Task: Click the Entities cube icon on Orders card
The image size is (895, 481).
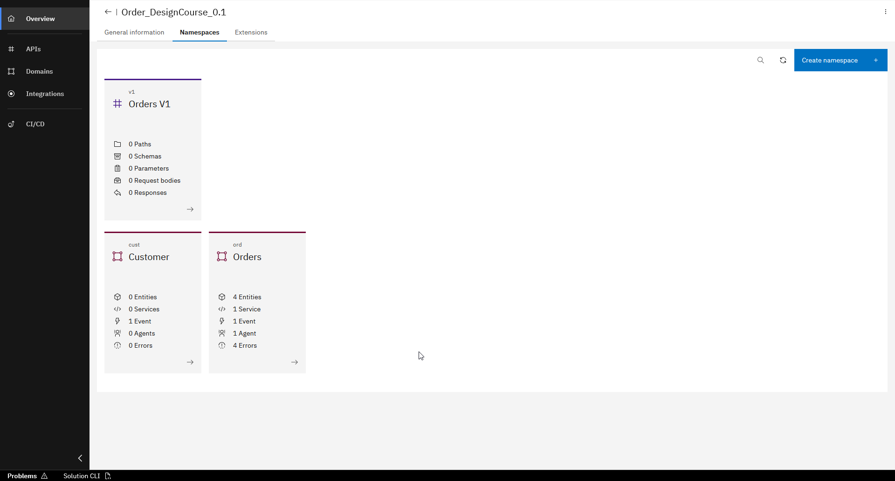Action: click(222, 297)
